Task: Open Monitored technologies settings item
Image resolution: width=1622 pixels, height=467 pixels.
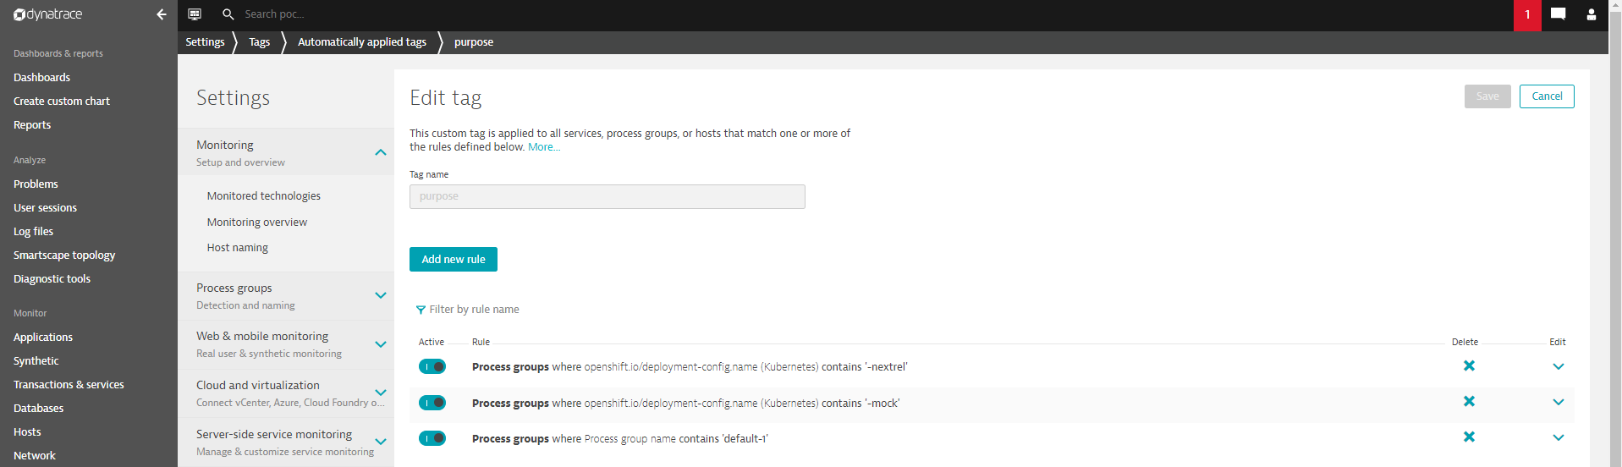Action: [264, 195]
